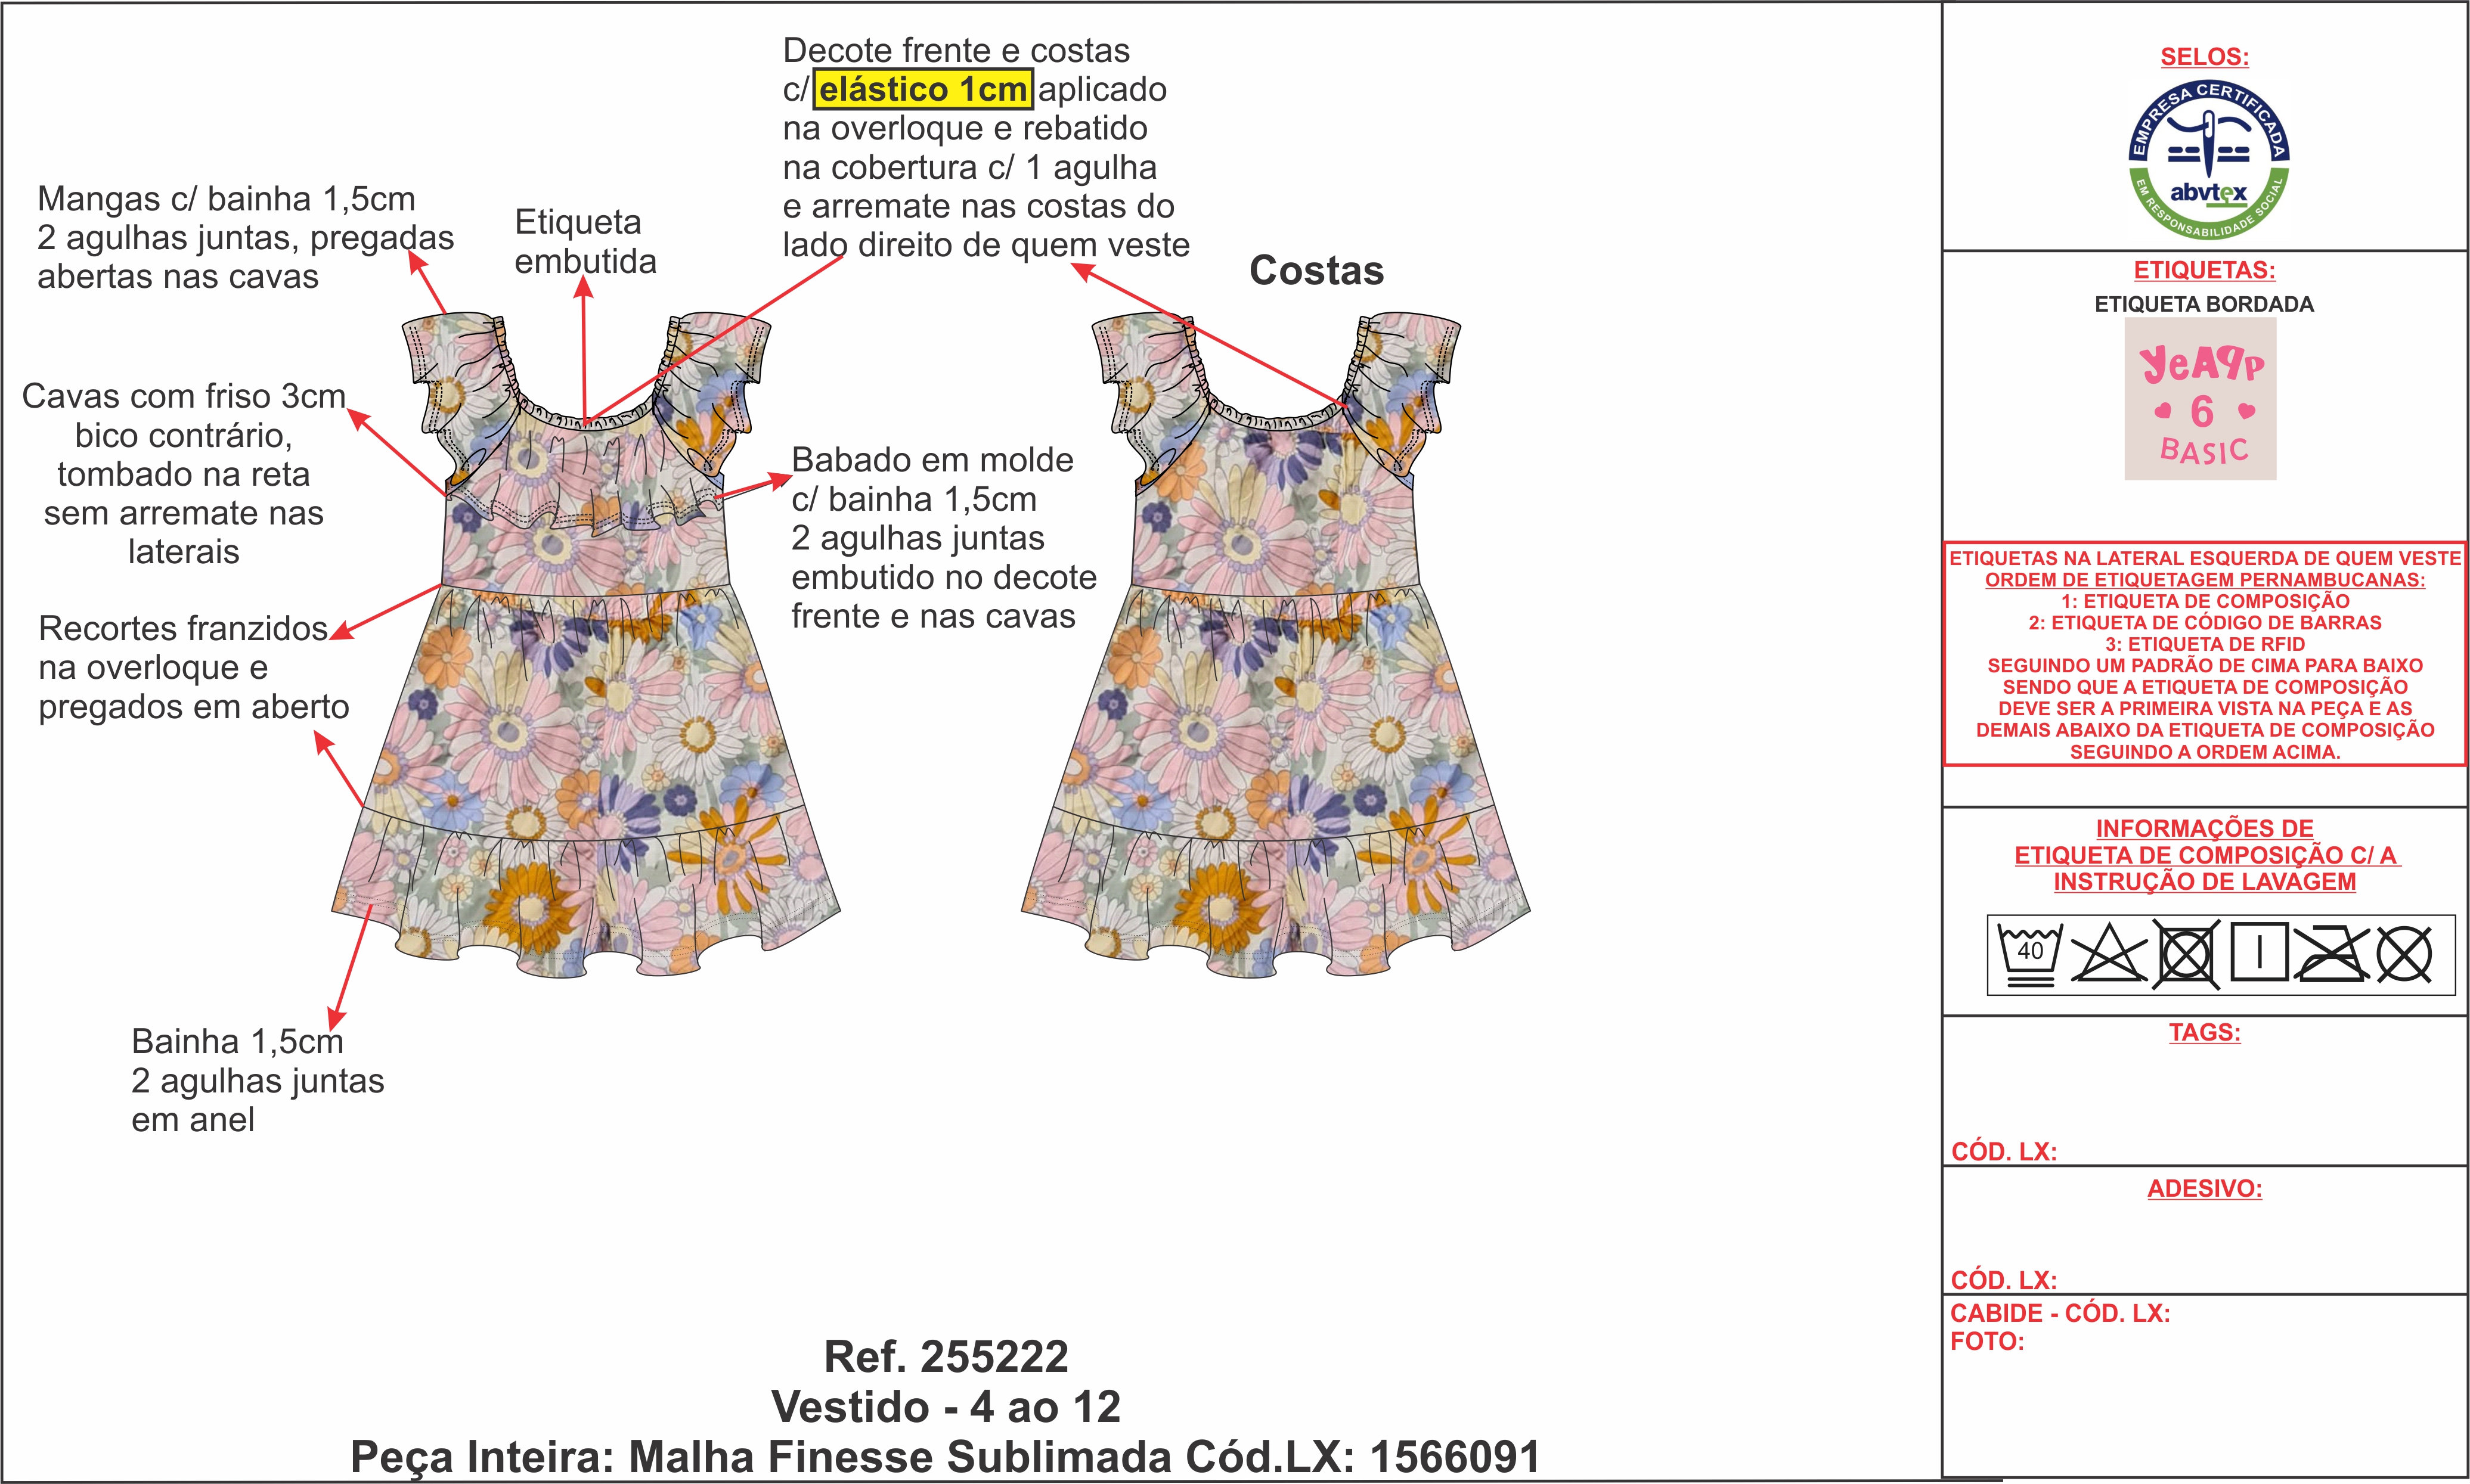
Task: Click the TAGS section heading
Action: [x=2204, y=1032]
